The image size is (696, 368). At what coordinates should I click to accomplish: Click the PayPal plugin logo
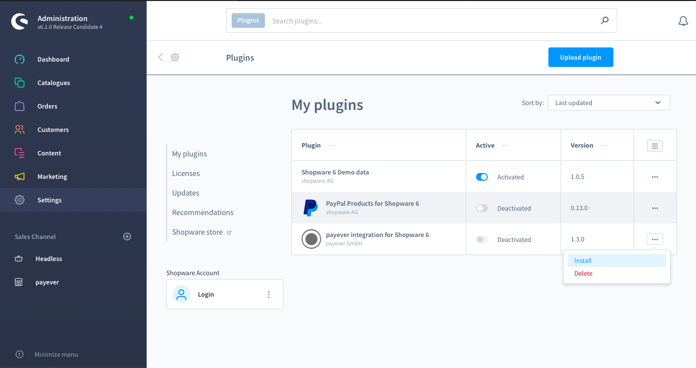311,208
